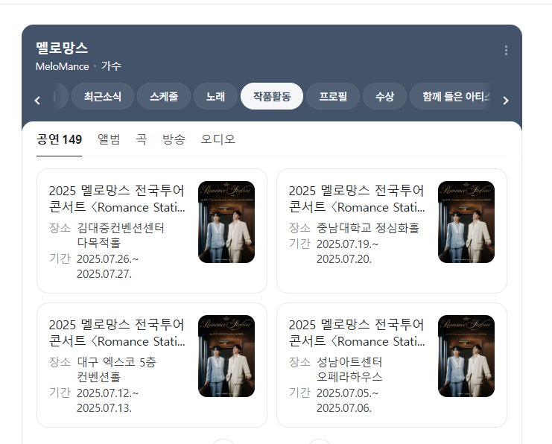Open the 성남아트센터 concert title link
The width and height of the screenshot is (552, 444).
coord(357,333)
